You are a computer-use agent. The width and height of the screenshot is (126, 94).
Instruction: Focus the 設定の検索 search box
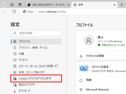tap(36, 33)
